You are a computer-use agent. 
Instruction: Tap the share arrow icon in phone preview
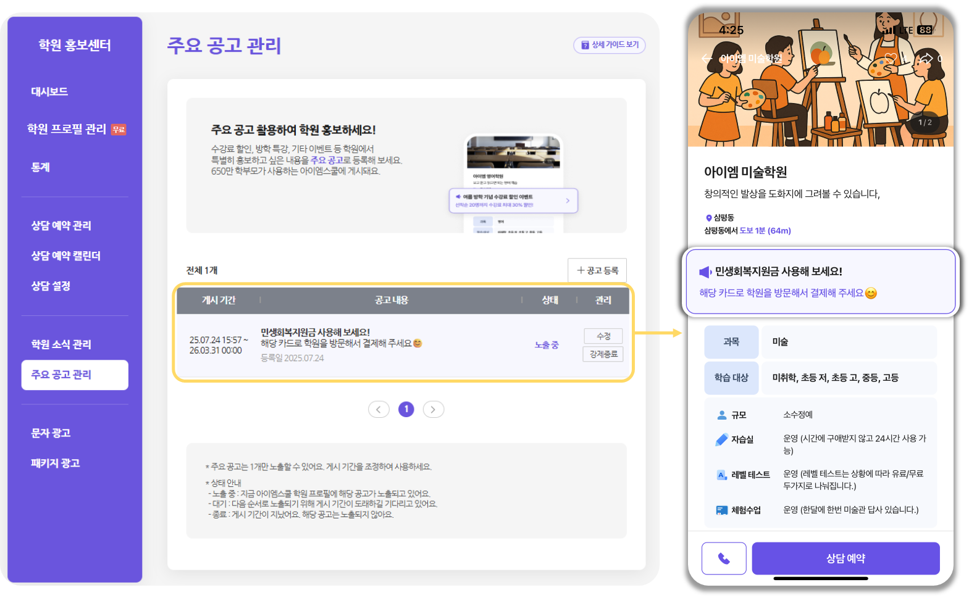[926, 58]
